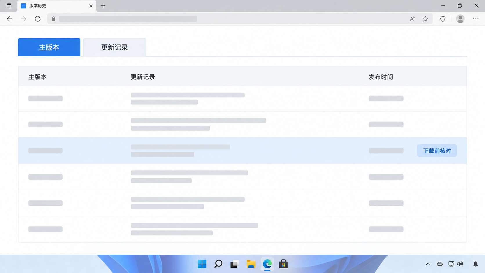Show hidden system tray icons
The height and width of the screenshot is (273, 485).
point(428,264)
